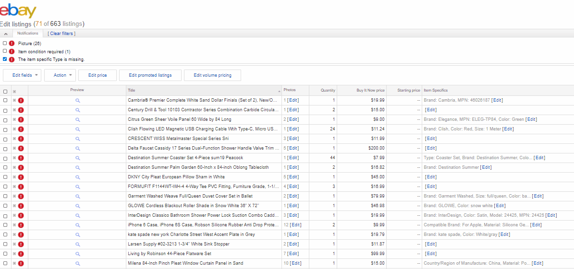Click error icon on Citrus Green Voile row

[x=21, y=119]
